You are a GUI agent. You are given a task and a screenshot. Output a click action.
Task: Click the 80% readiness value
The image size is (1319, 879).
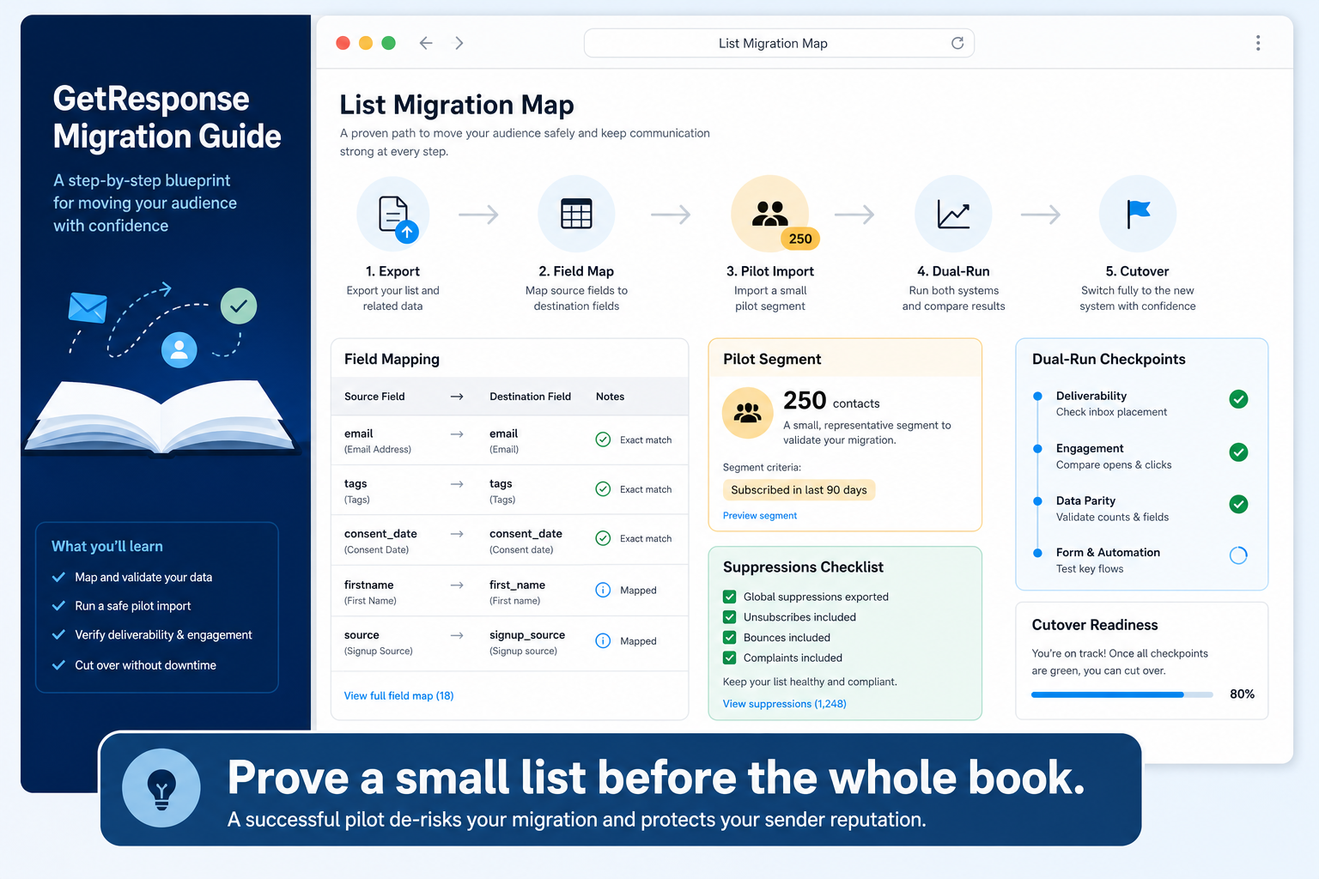pos(1242,694)
